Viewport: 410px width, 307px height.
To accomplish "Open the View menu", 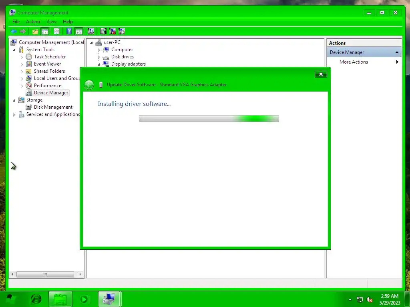I will (x=51, y=22).
